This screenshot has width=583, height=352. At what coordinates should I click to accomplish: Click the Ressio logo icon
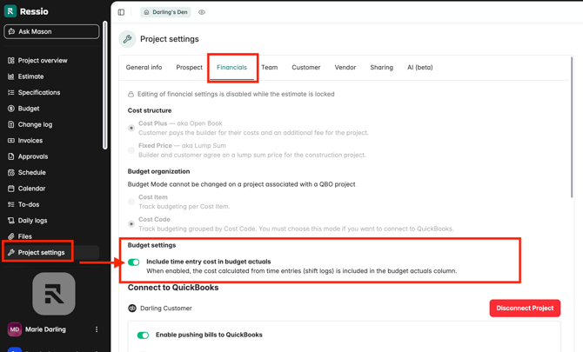[x=10, y=11]
